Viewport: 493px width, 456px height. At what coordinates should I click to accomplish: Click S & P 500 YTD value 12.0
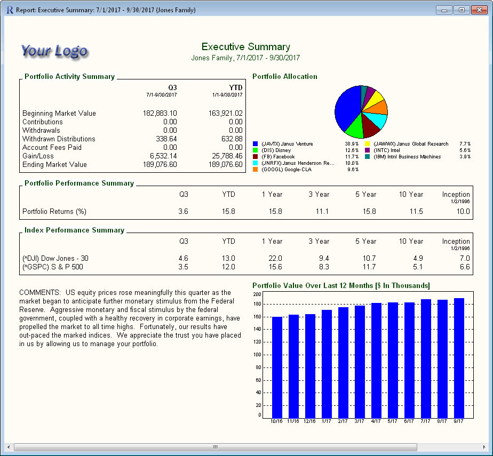228,267
